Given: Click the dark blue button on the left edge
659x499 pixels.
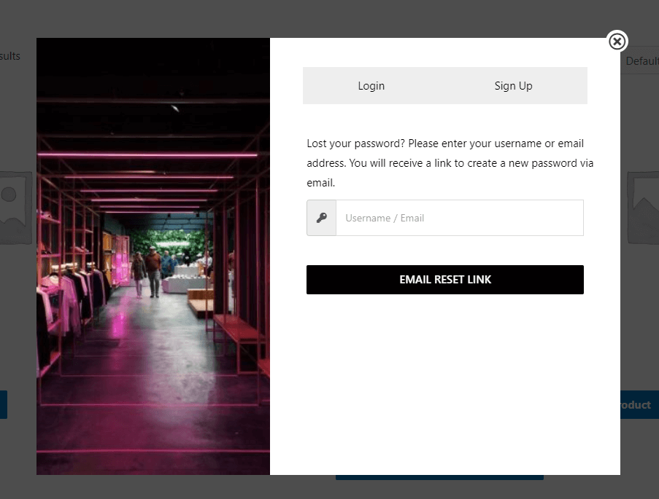Looking at the screenshot, I should (x=4, y=404).
